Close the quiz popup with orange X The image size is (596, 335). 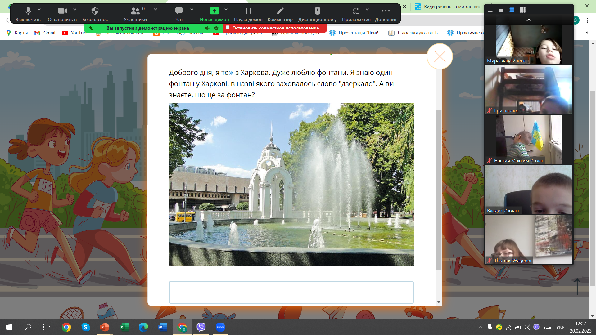[x=440, y=56]
